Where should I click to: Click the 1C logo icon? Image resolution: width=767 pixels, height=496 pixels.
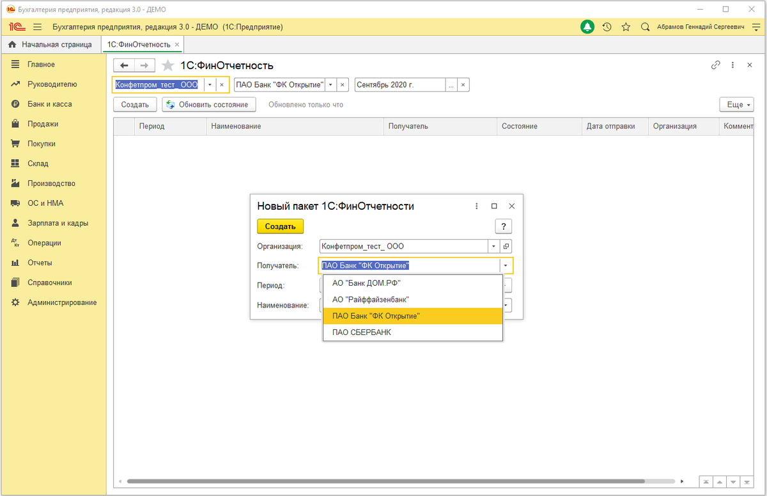pos(17,27)
